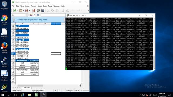Screen dimensions: 173x97
Task: Click the Paste toolbar icon
Action: [x=57, y=11]
